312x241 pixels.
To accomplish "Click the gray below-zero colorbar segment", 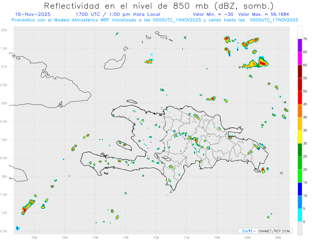I will (300, 228).
